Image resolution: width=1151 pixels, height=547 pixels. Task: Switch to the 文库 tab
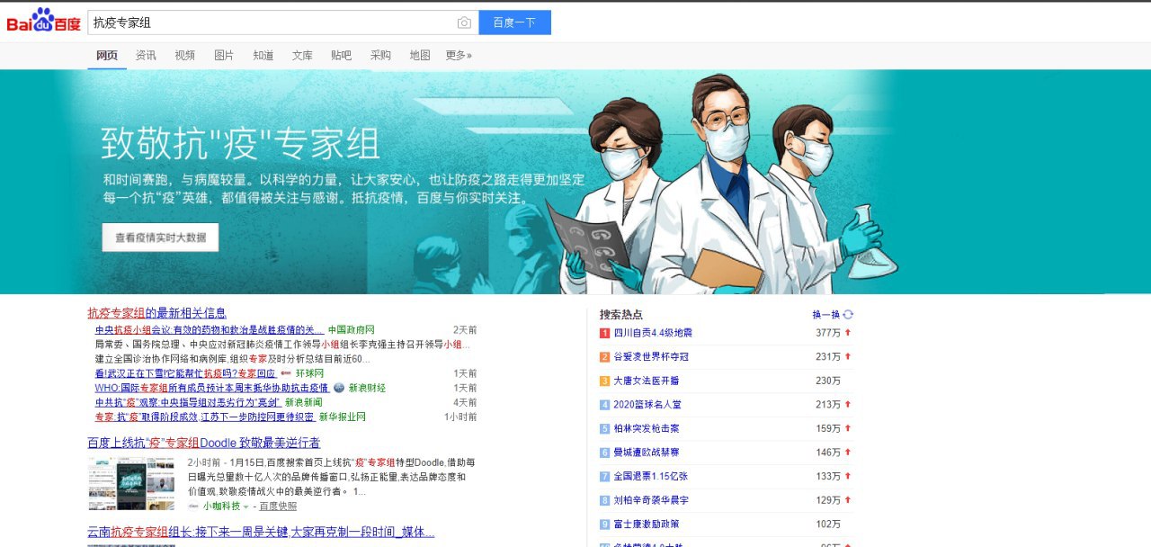click(302, 56)
